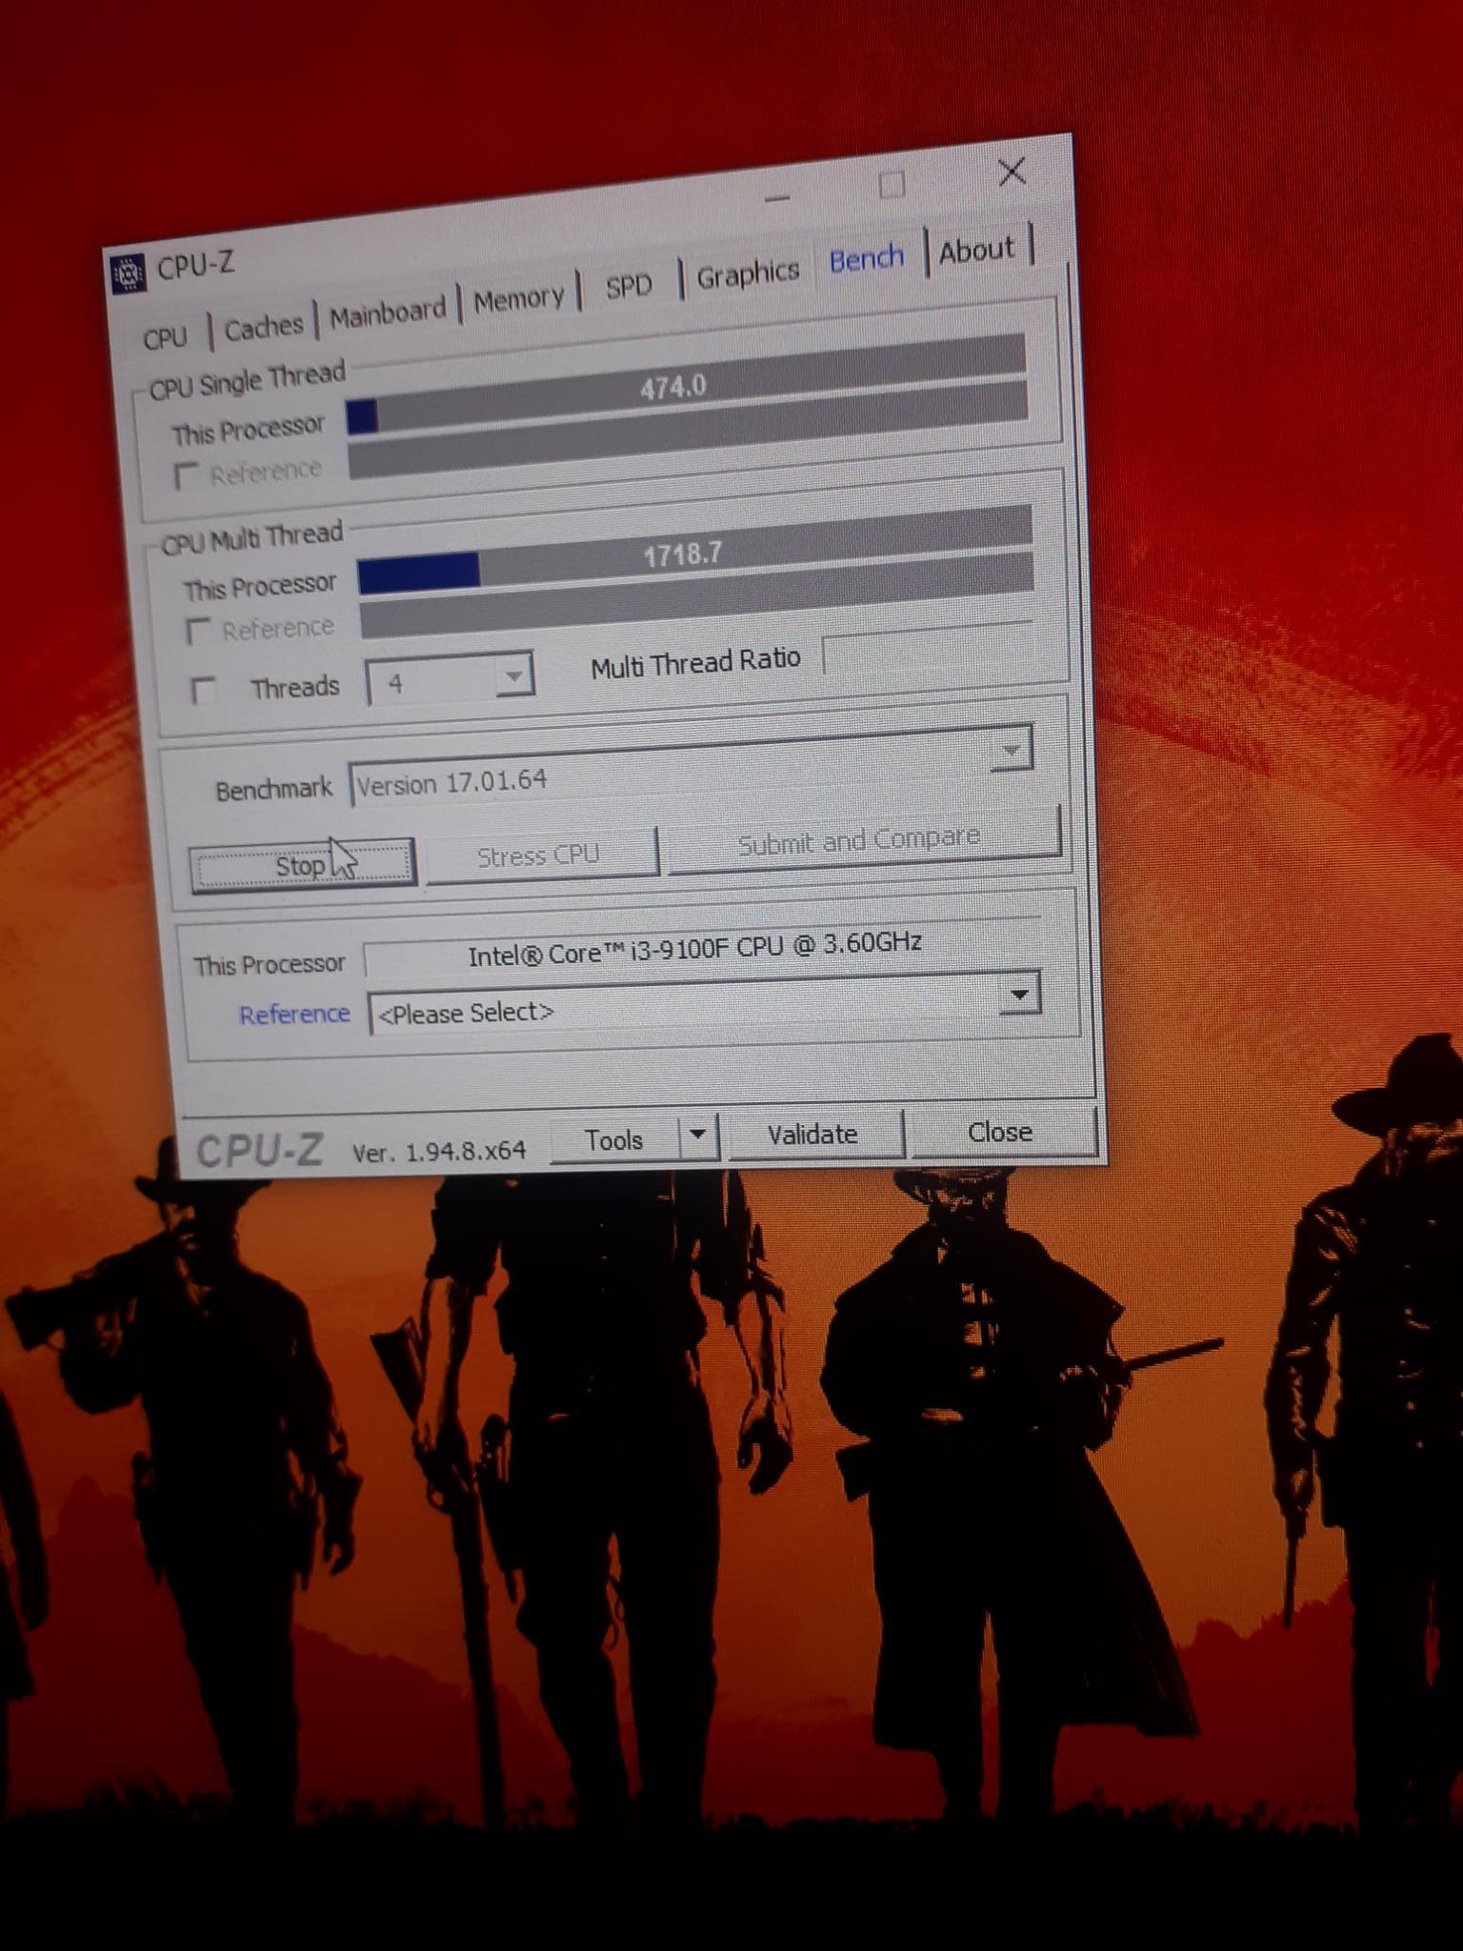Toggle the Threads checkbox
The image size is (1463, 1951).
203,690
